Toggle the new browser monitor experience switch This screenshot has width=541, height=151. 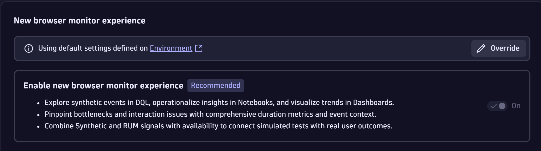497,106
